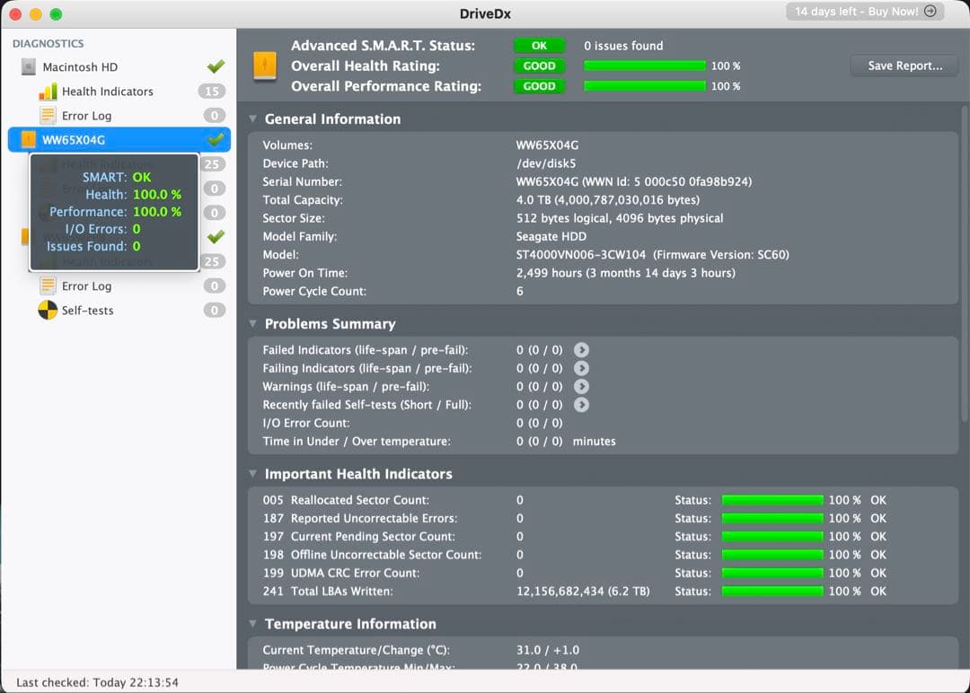The image size is (970, 693).
Task: Click the green OK S.M.A.R.T. status badge
Action: 539,46
